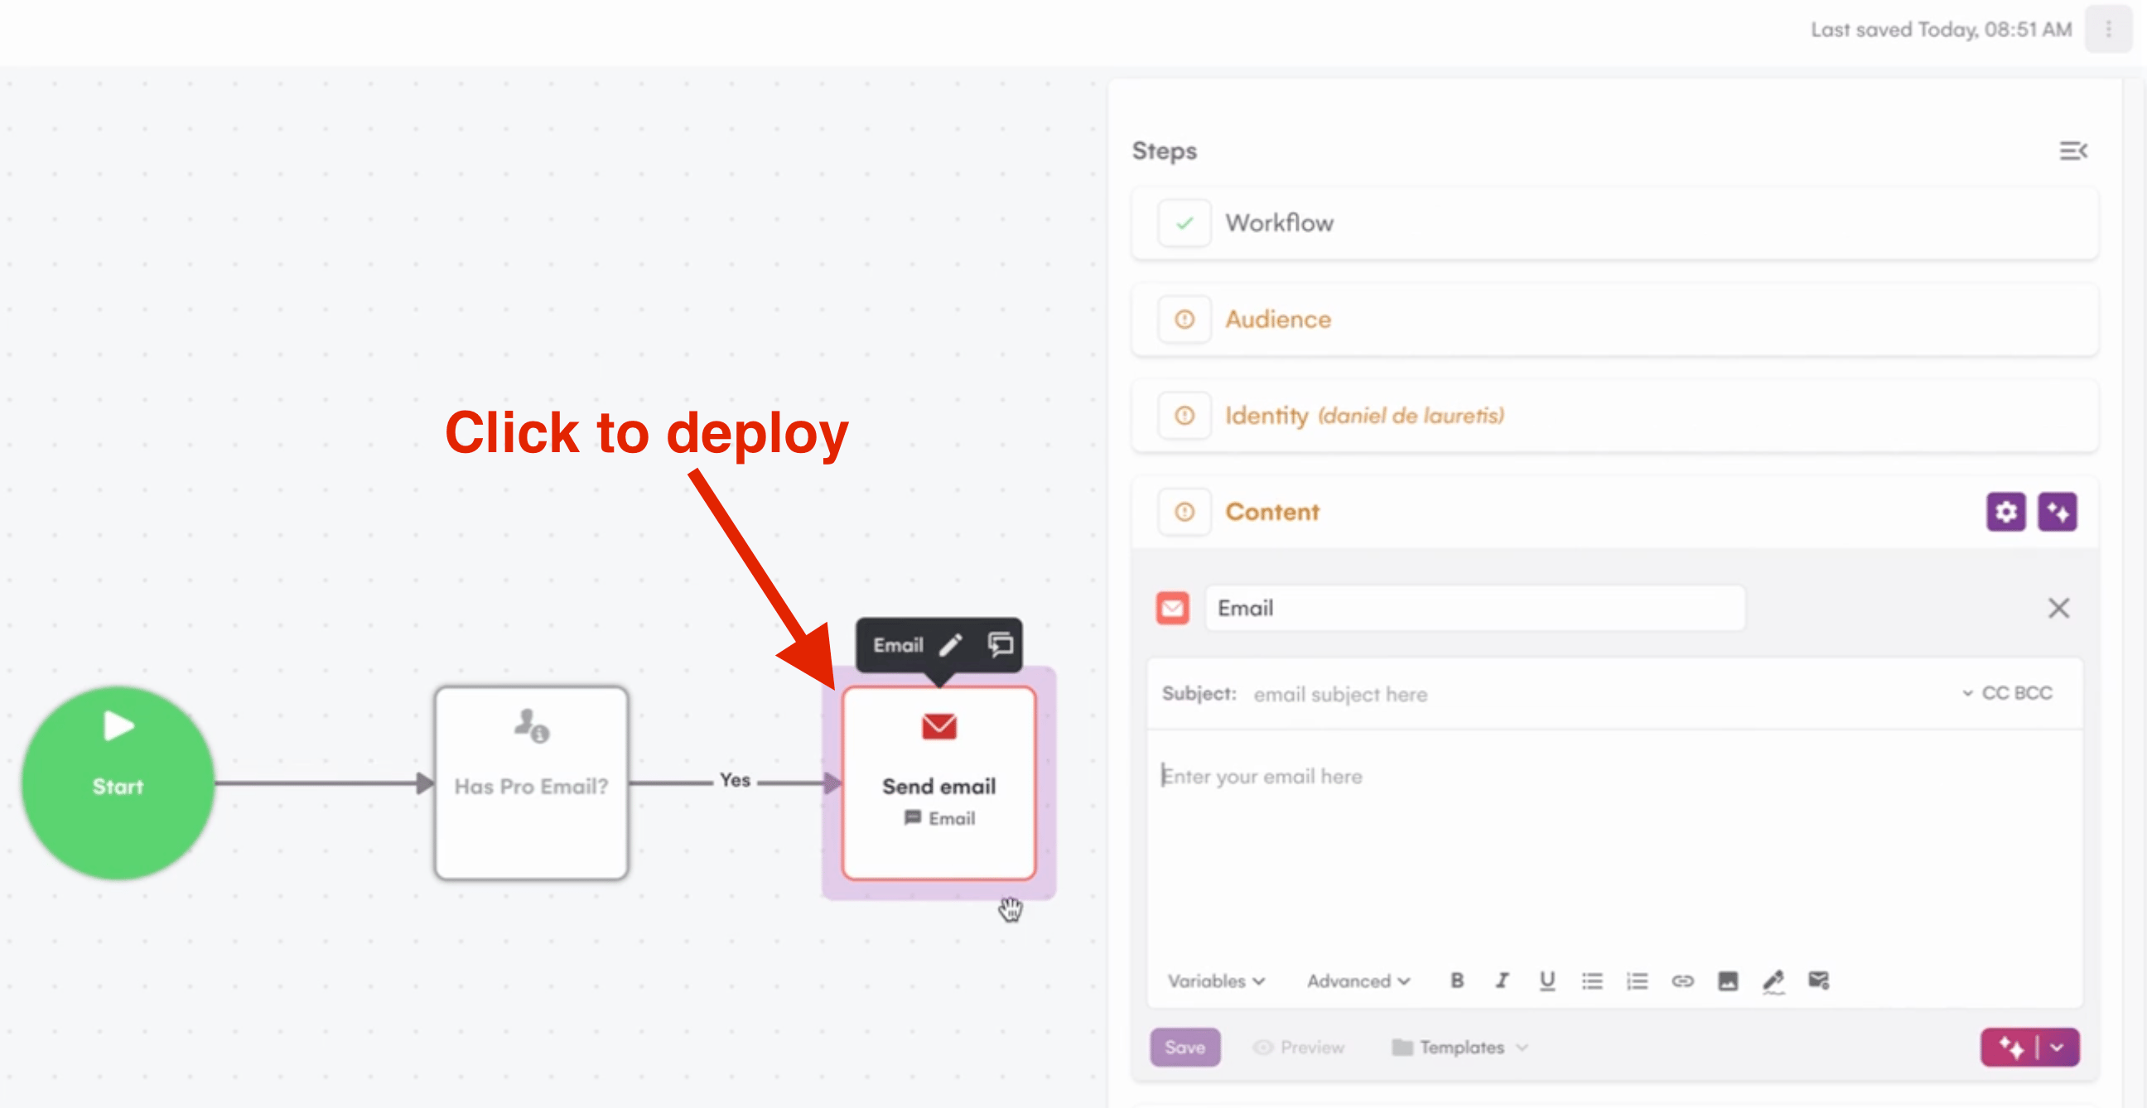Open the Templates dropdown
This screenshot has height=1108, width=2147.
(x=1460, y=1048)
